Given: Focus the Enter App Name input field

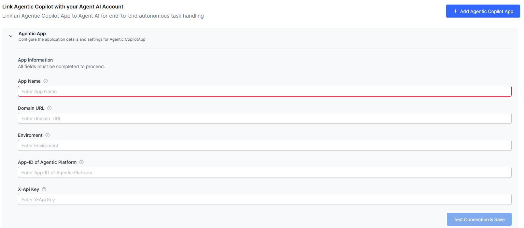Looking at the screenshot, I should [264, 92].
